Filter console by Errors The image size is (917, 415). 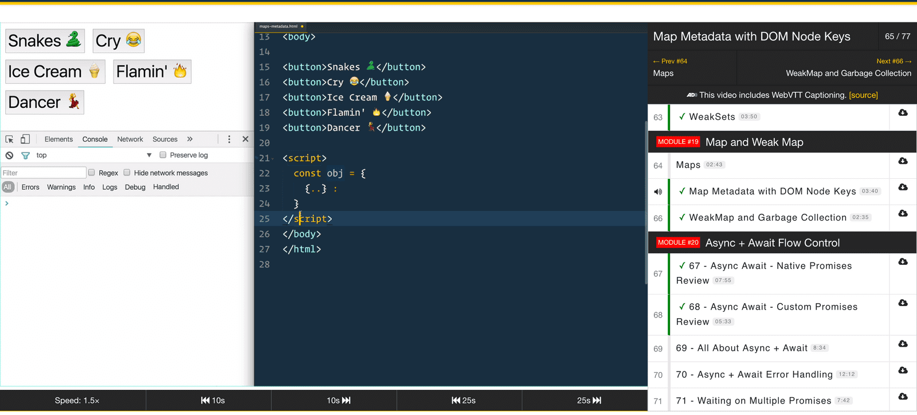[x=30, y=187]
